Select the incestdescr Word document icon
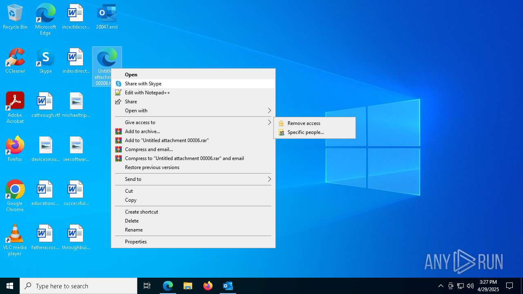 click(76, 17)
